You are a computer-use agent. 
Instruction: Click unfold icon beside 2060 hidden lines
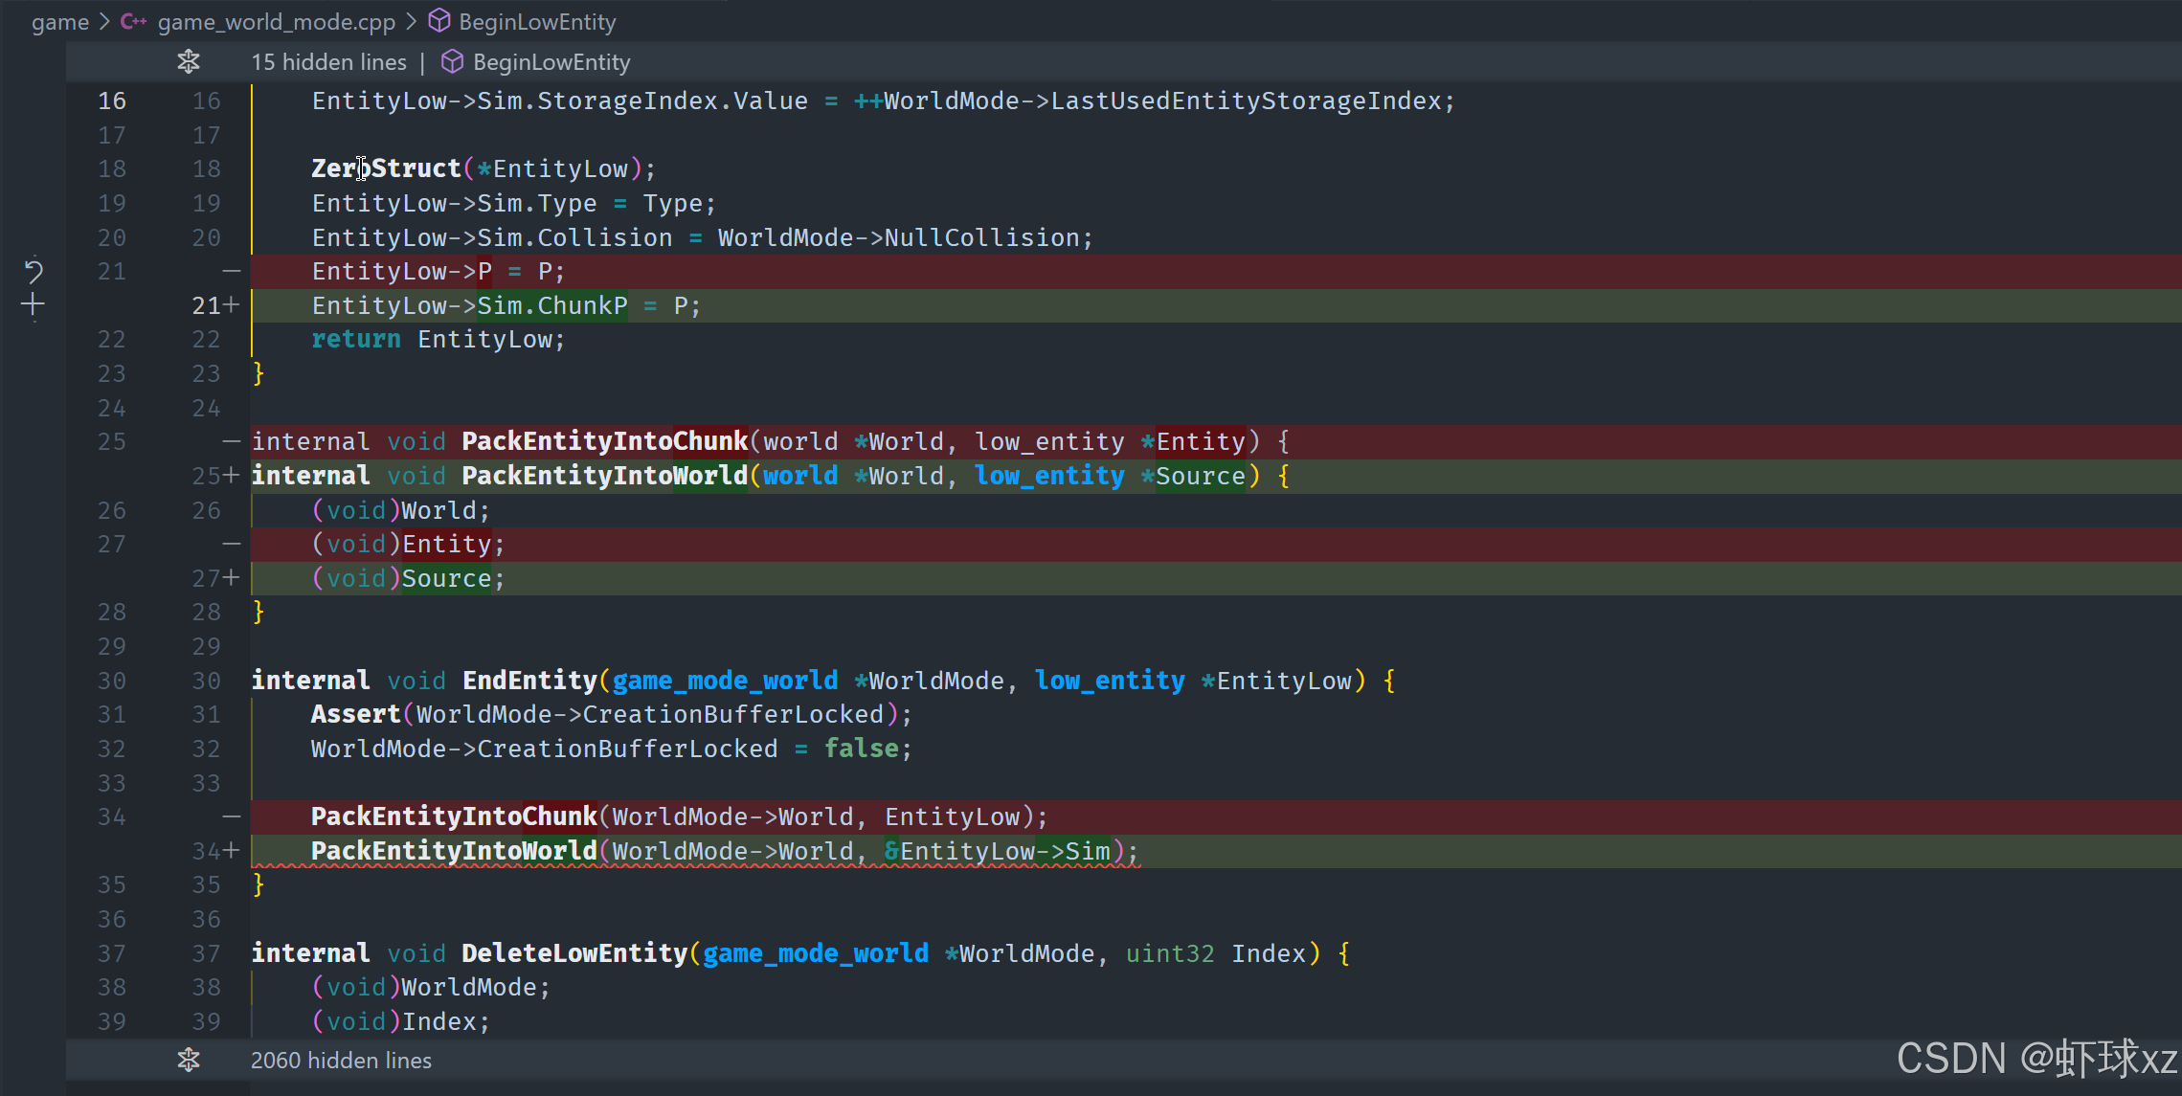[189, 1061]
